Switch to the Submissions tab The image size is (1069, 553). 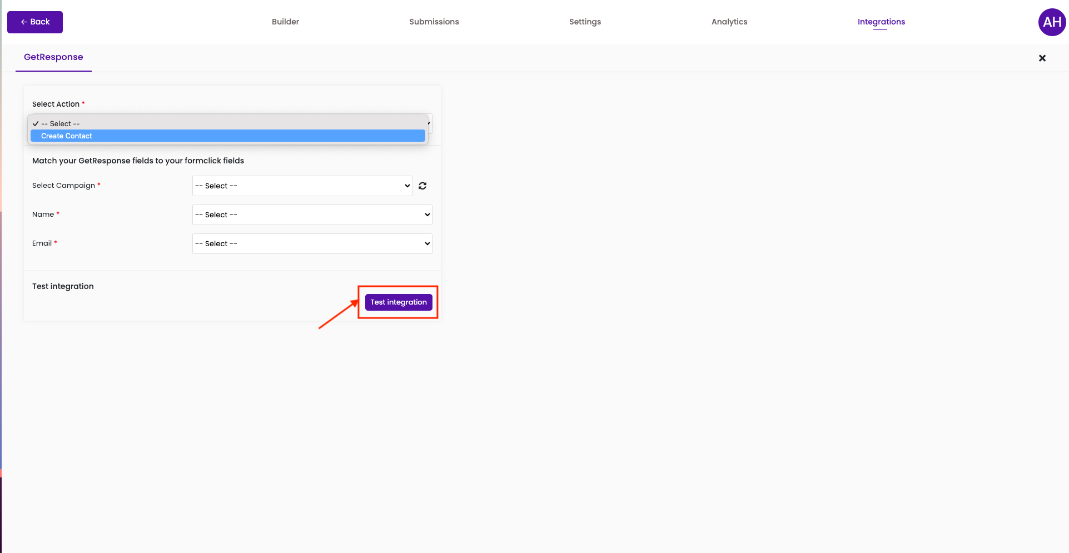[434, 22]
